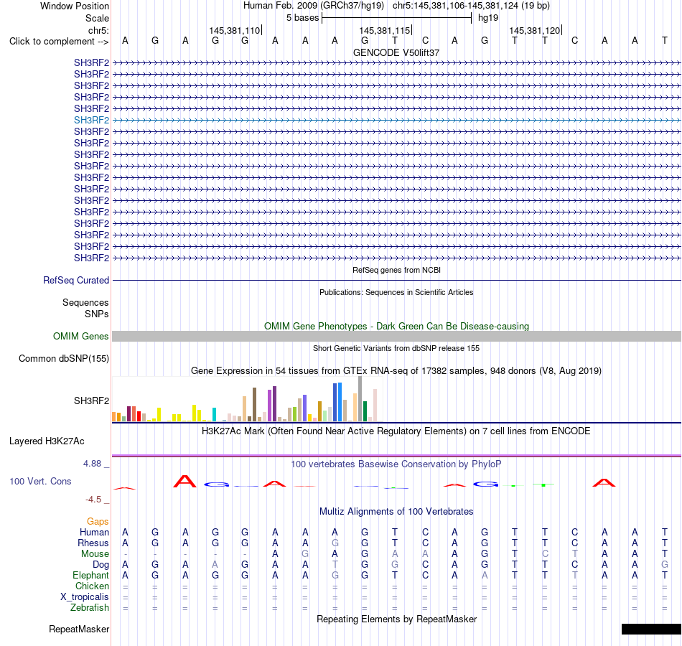Click the Window Position label
The width and height of the screenshot is (682, 646).
pos(75,6)
